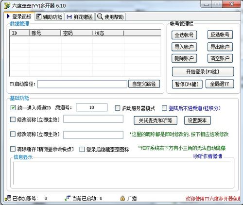
Task: Open the 辅助功能 tab
Action: [50, 17]
